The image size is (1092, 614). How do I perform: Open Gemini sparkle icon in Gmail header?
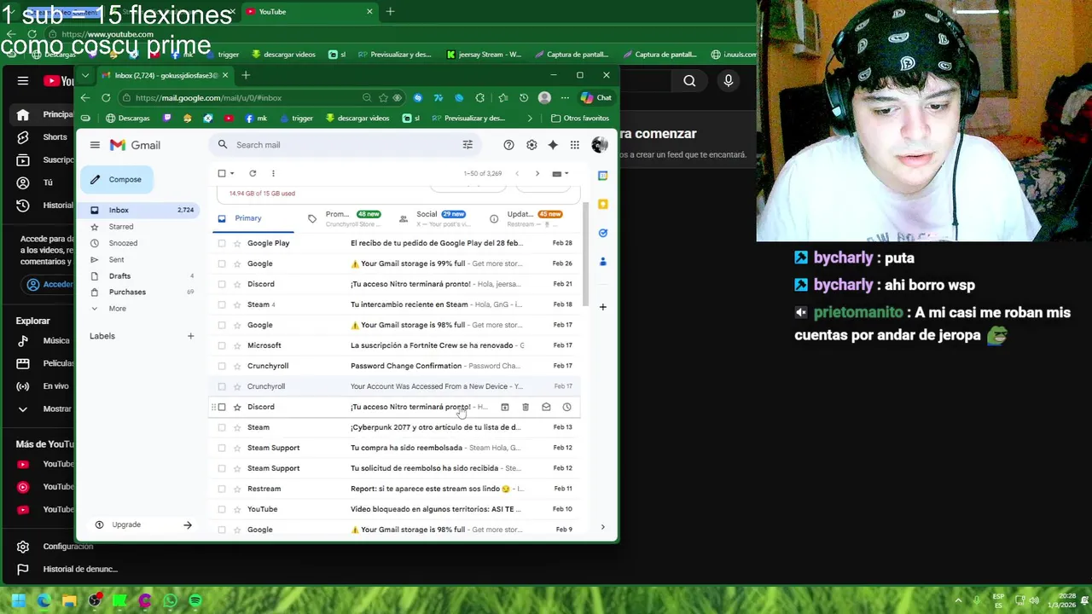pos(553,145)
